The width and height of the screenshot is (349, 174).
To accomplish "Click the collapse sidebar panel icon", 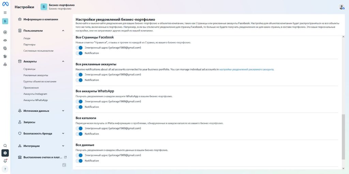I will [x=64, y=165].
